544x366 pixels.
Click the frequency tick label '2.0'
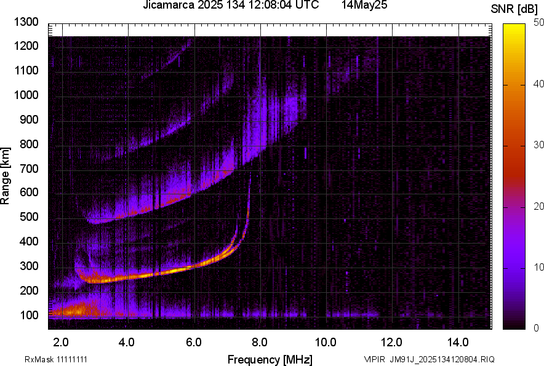pyautogui.click(x=61, y=343)
